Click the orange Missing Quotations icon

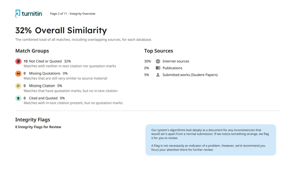[x=18, y=74]
